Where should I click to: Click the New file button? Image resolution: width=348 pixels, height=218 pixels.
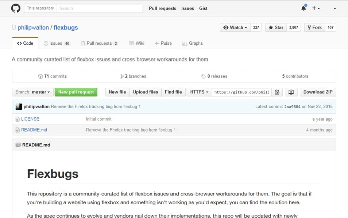pyautogui.click(x=117, y=92)
